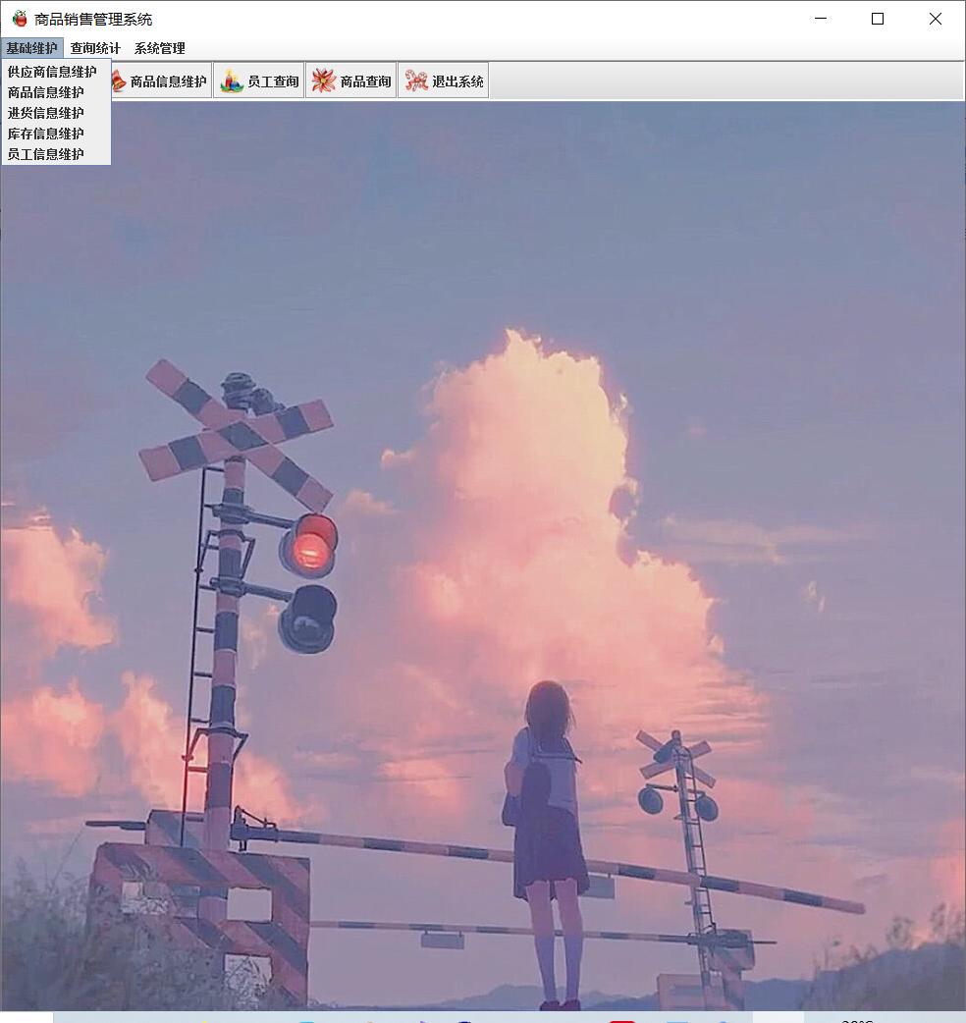
Task: Click the candy cane icon beside 退出系统
Action: [416, 81]
